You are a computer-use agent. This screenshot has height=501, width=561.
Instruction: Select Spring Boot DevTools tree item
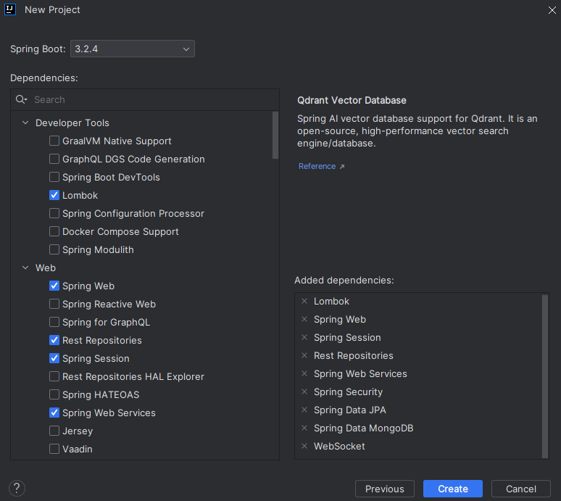(x=111, y=178)
